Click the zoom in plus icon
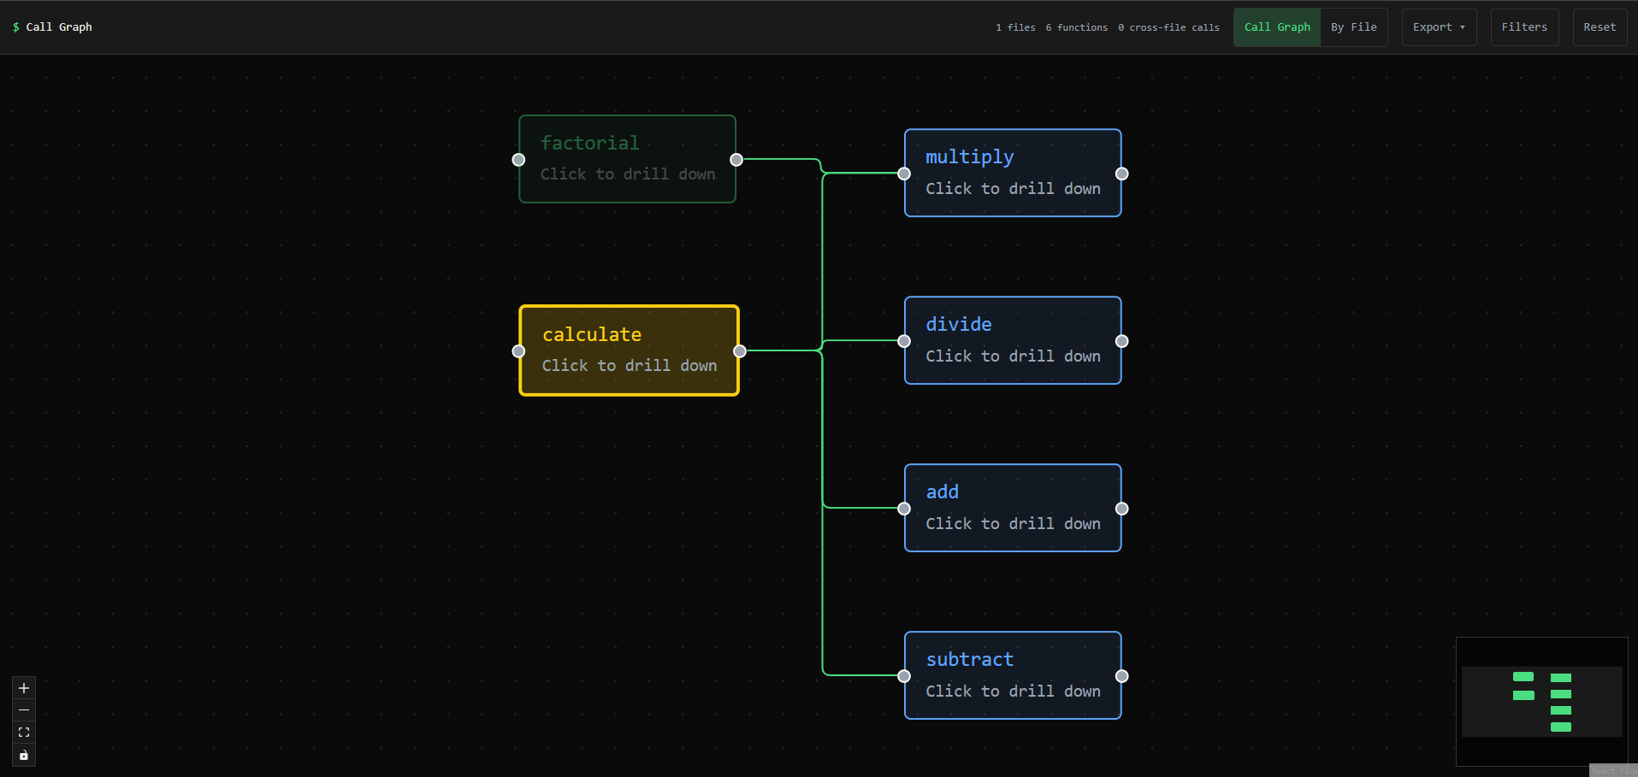Image resolution: width=1638 pixels, height=777 pixels. 24,688
